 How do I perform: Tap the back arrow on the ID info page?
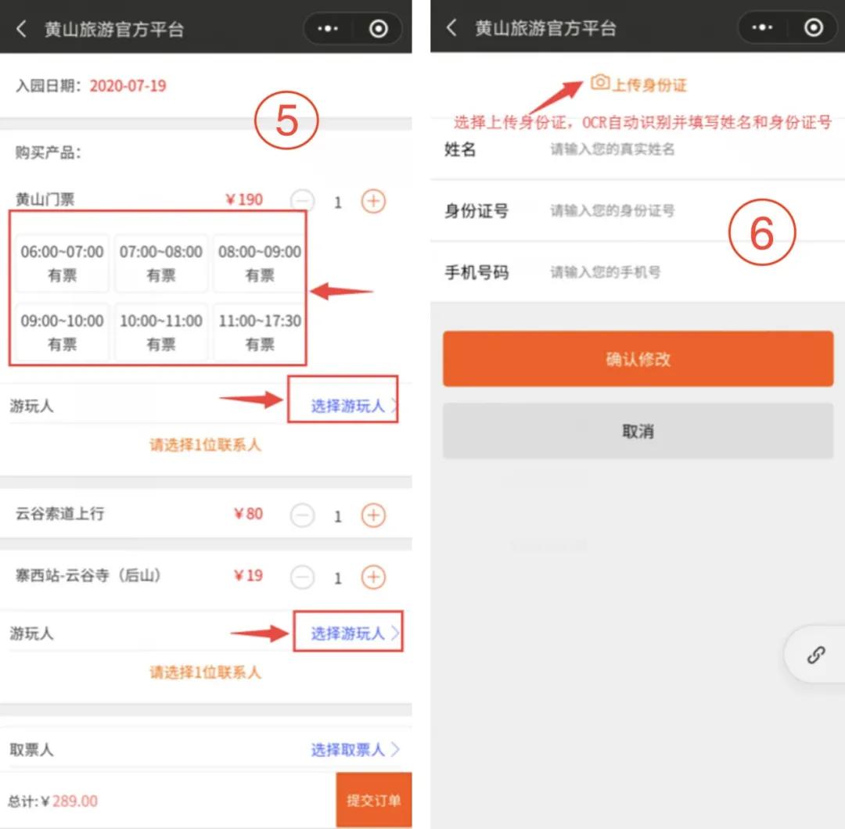coord(450,27)
